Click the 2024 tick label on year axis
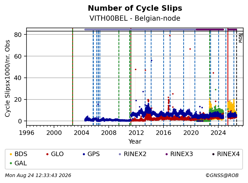This screenshot has width=248, height=183. pyautogui.click(x=218, y=133)
